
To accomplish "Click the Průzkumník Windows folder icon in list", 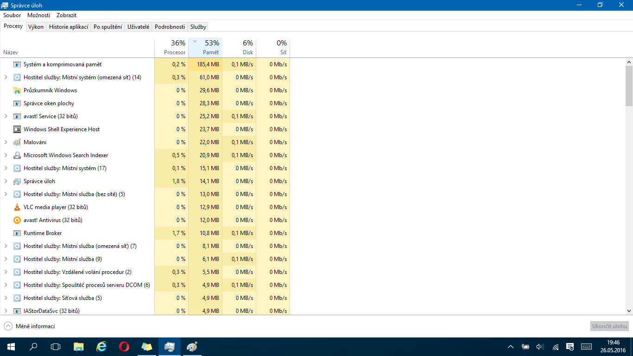I will coord(17,90).
